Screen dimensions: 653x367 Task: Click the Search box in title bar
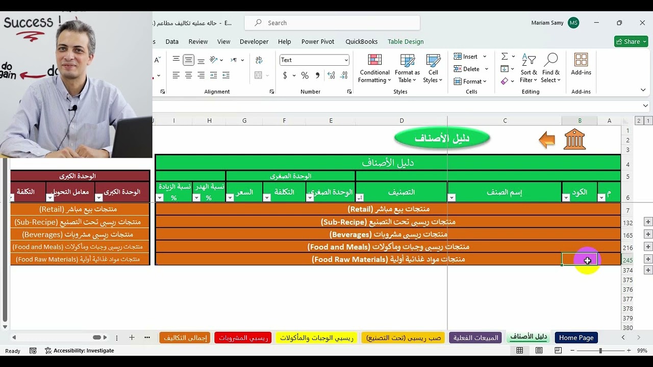tap(332, 23)
